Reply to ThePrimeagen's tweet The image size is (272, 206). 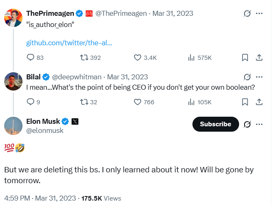(x=31, y=58)
